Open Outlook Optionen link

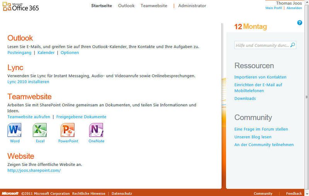pyautogui.click(x=70, y=53)
